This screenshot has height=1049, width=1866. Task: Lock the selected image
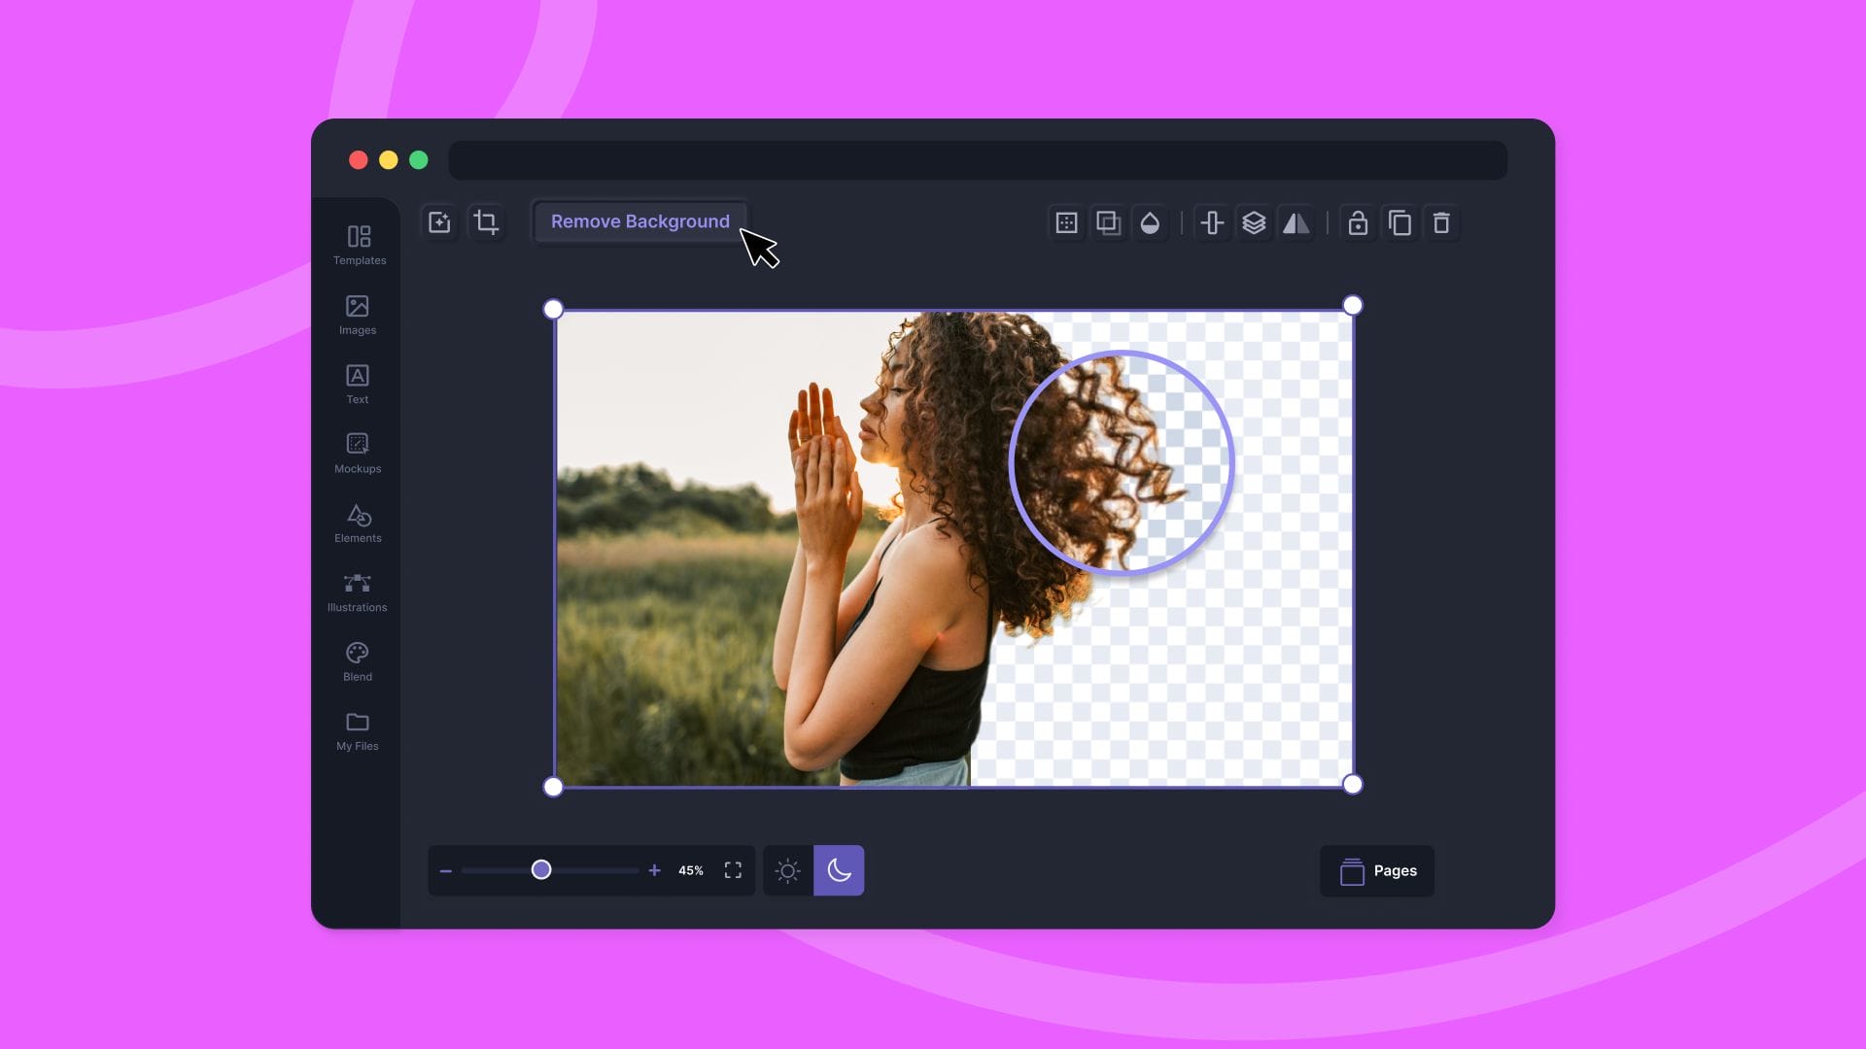[x=1358, y=223]
